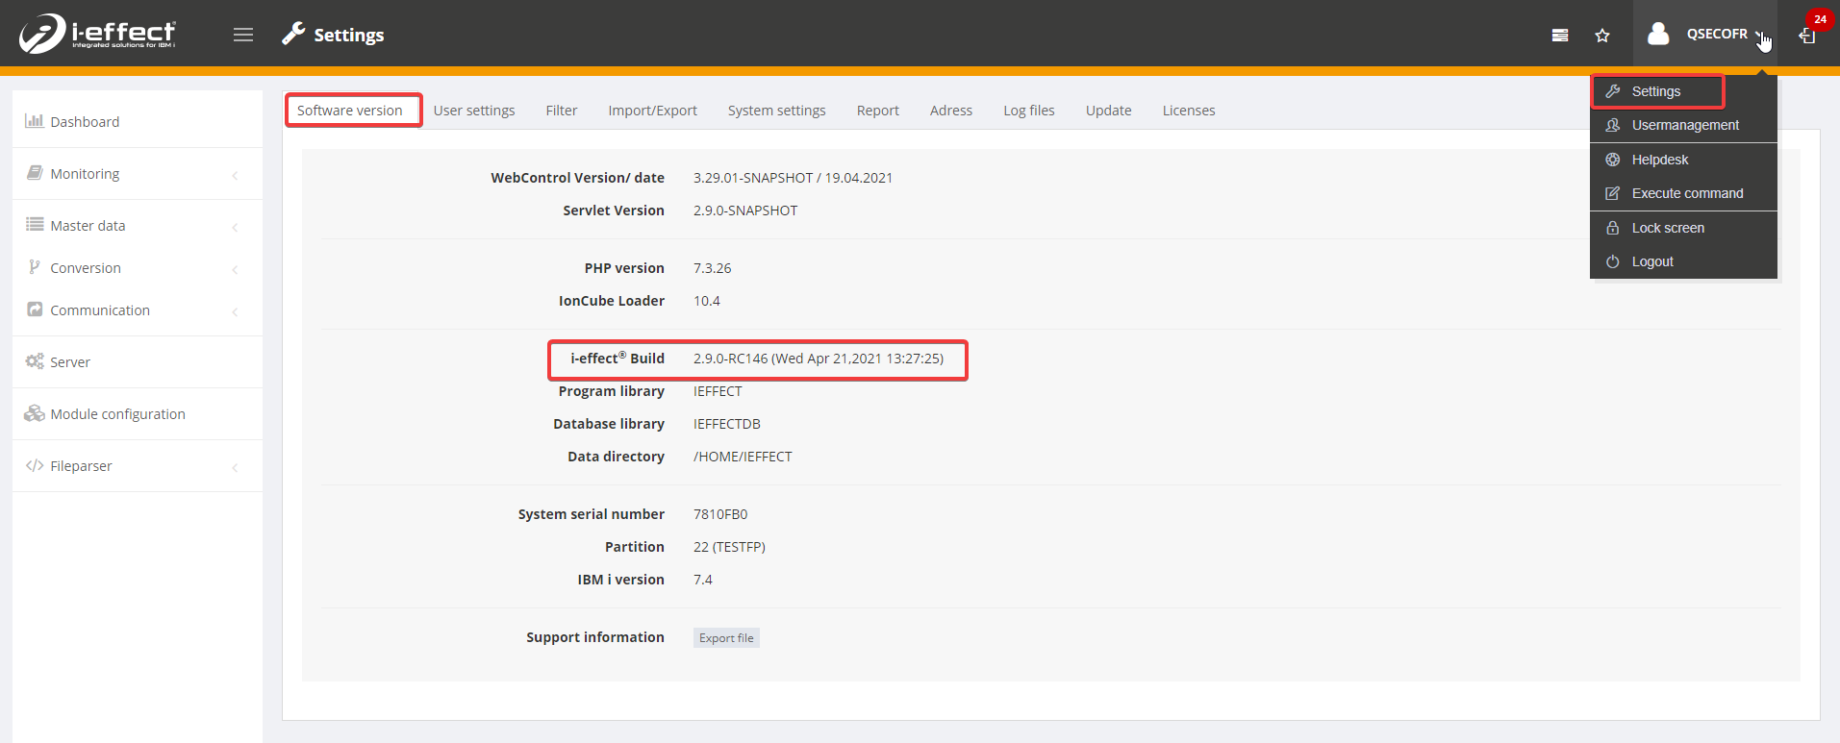Select Lock screen in user menu

(x=1668, y=228)
